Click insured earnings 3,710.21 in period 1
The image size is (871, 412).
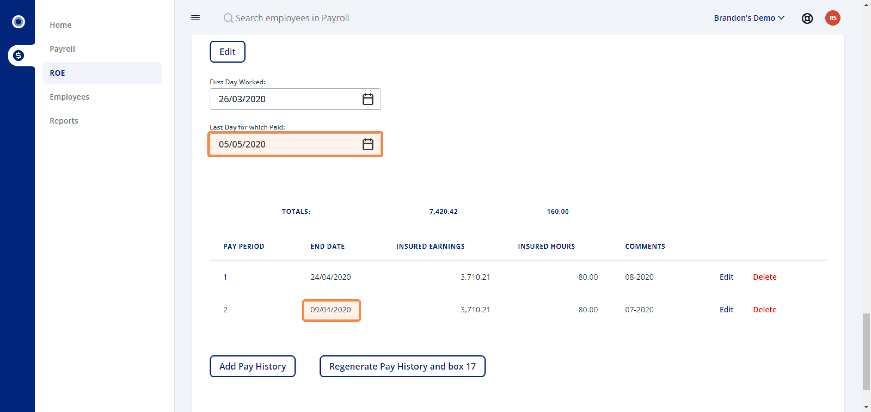(x=475, y=277)
